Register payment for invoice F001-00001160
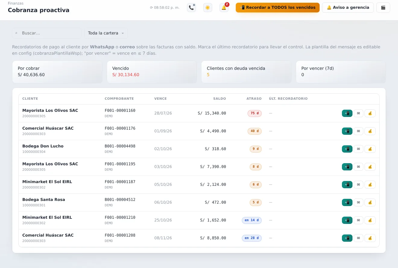 pyautogui.click(x=370, y=113)
